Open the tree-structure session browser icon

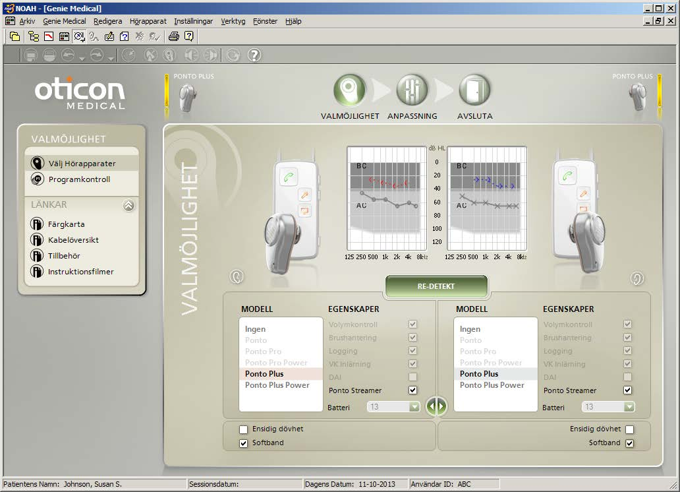34,36
